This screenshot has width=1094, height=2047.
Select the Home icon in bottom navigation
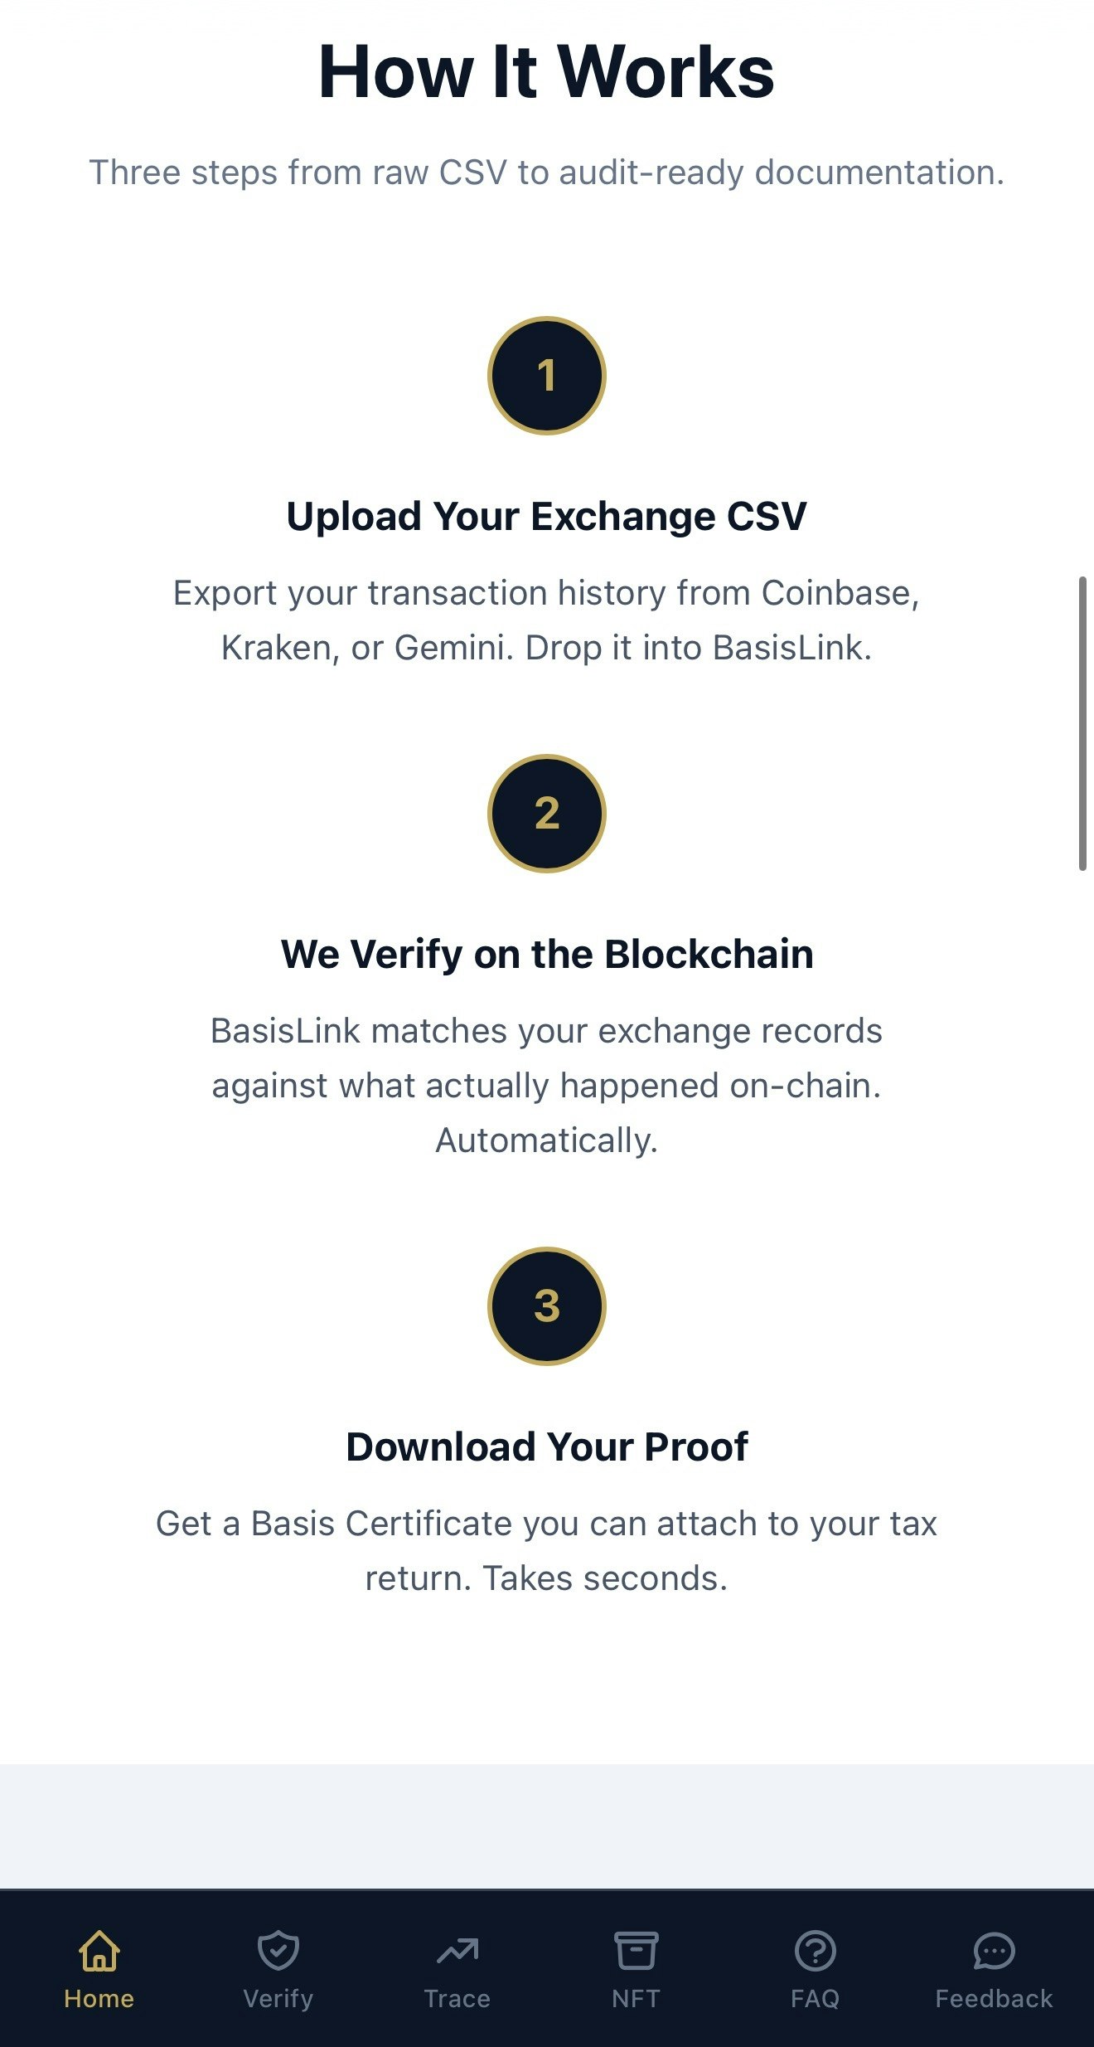click(97, 1951)
